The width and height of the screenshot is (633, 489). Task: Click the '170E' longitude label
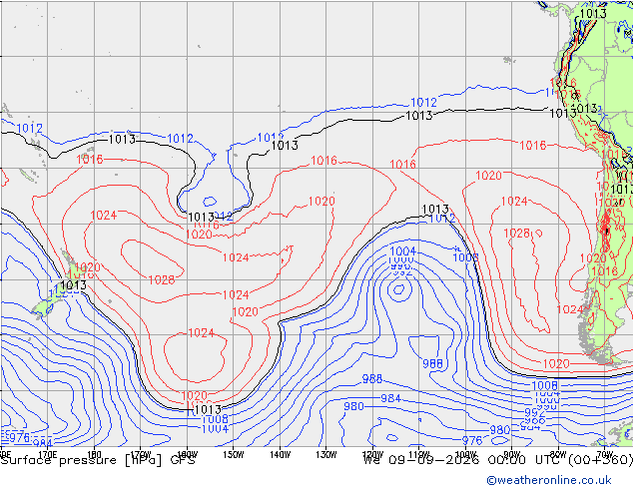(47, 455)
